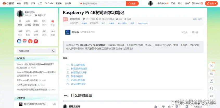This screenshot has width=220, height=108.
Task: Click the fourth red hexagon badge
Action: (36, 41)
